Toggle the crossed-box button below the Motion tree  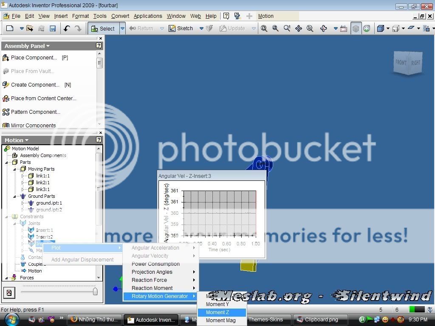click(9, 293)
